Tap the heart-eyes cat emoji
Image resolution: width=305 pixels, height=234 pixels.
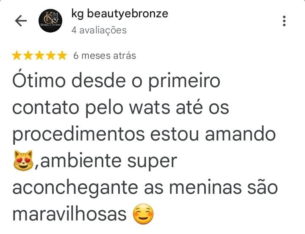tap(23, 160)
